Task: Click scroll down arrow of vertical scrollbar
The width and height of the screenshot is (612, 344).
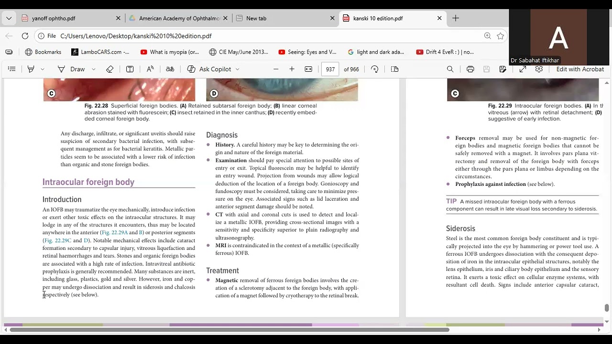Action: coord(607,322)
